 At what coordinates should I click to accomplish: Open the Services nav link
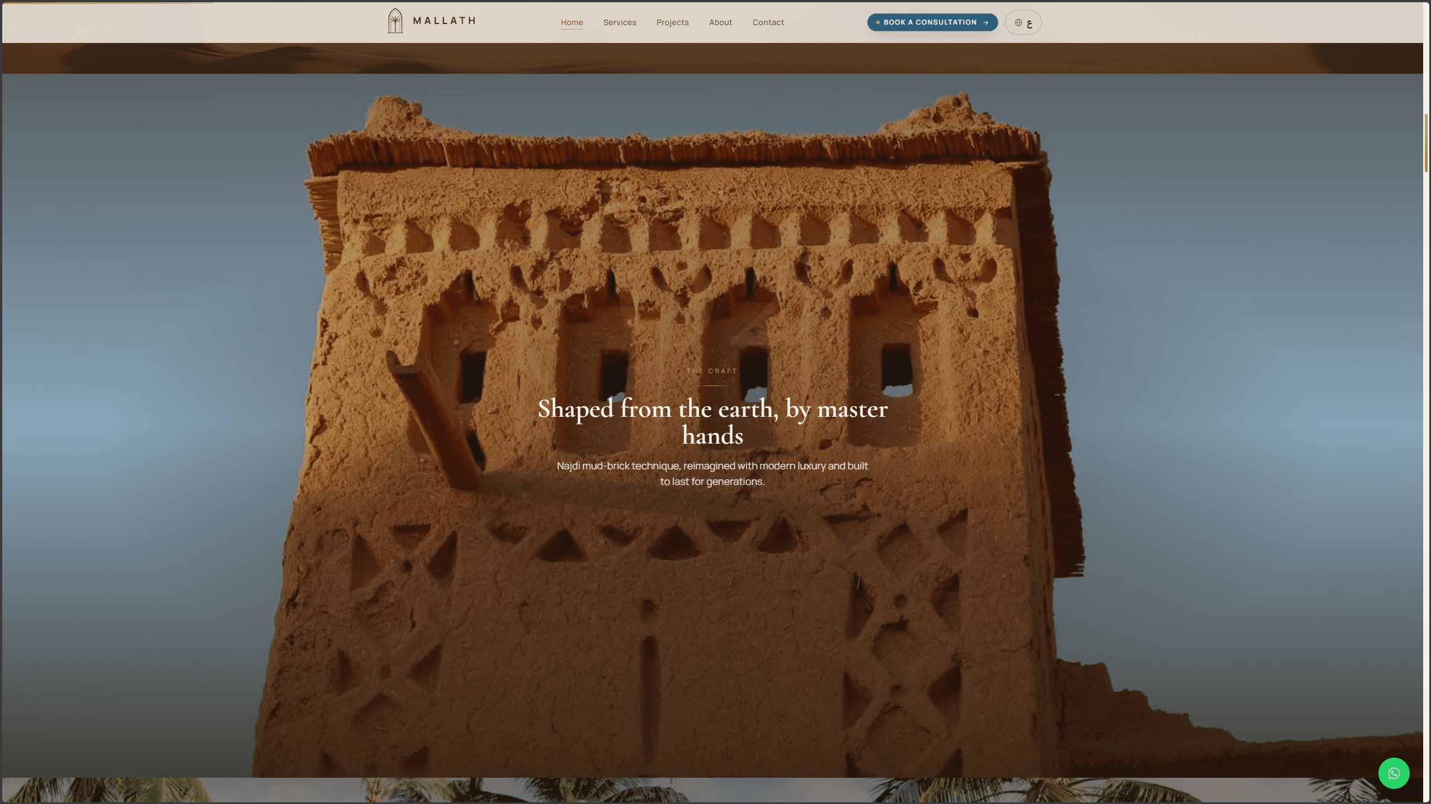[x=620, y=22]
